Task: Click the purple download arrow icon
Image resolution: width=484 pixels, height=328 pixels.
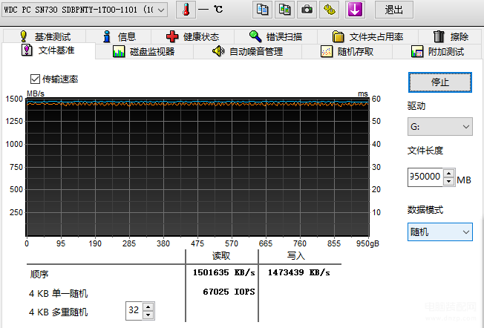Action: 355,10
